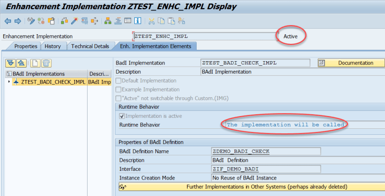Click the BAdI Implementations header icon
The image size is (385, 196).
pyautogui.click(x=9, y=74)
